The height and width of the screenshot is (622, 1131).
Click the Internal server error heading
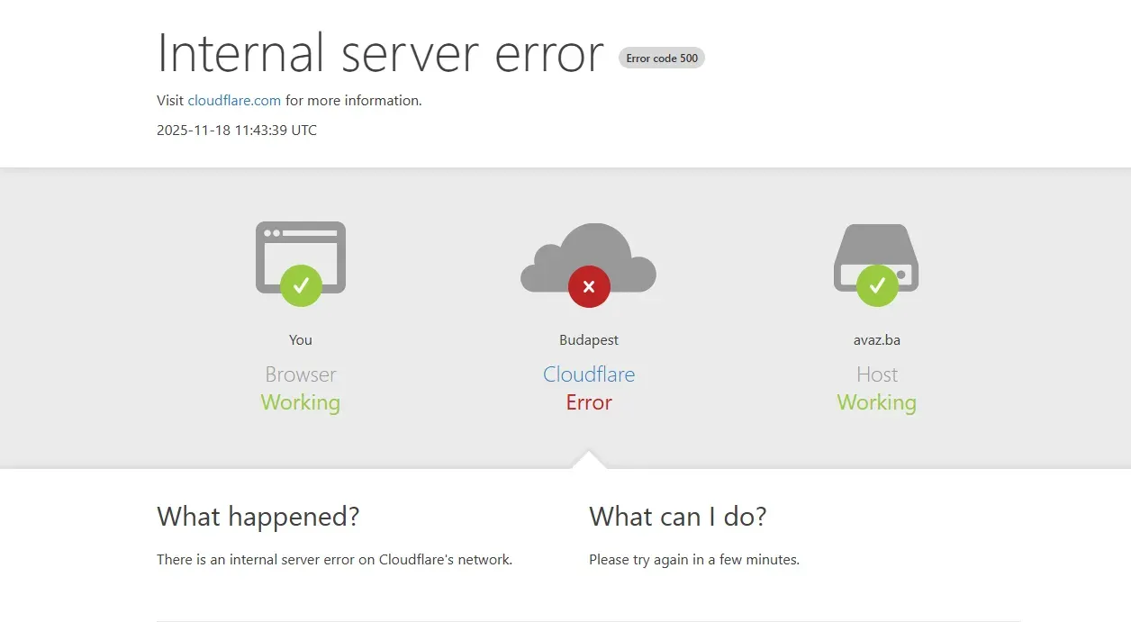click(380, 53)
